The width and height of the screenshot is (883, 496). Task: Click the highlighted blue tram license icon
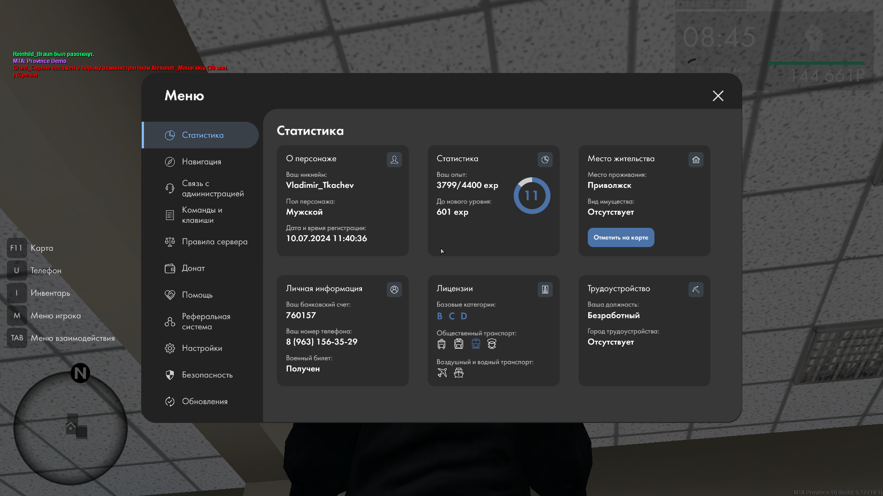(x=476, y=344)
